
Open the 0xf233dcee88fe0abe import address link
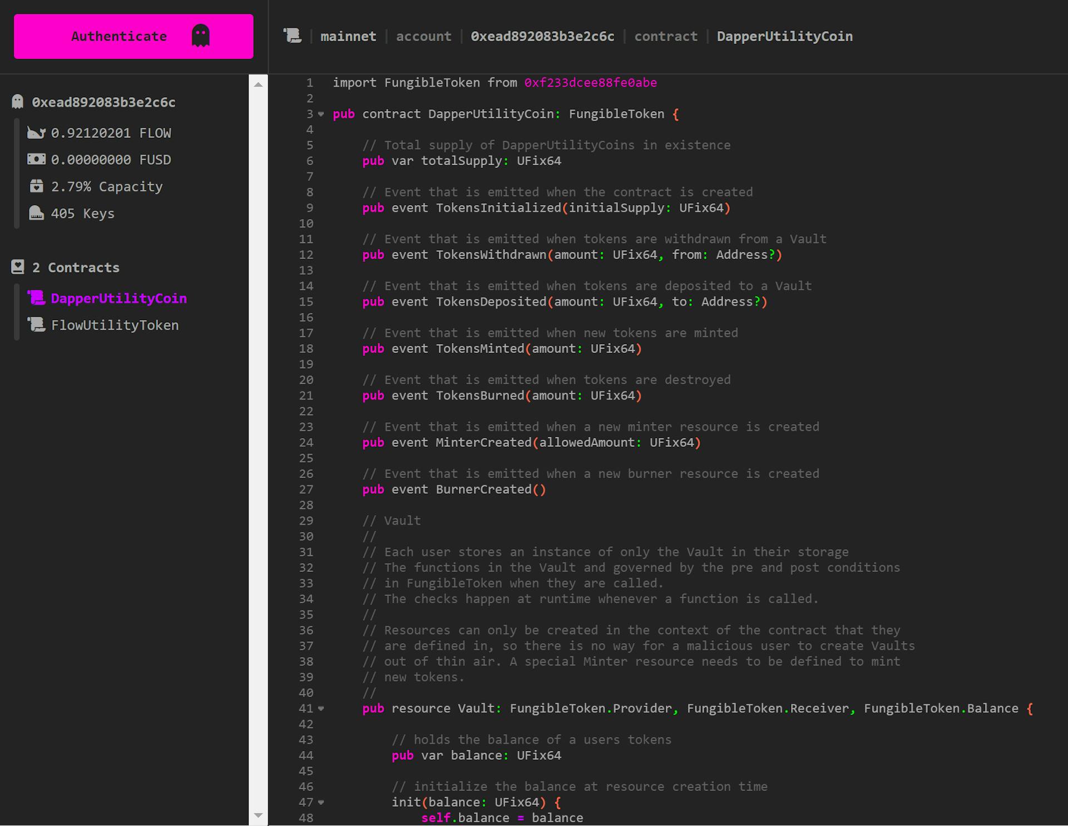[590, 83]
